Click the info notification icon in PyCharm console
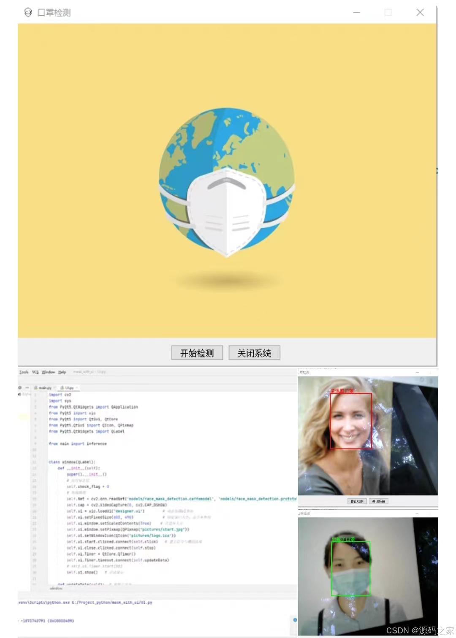 [295, 619]
